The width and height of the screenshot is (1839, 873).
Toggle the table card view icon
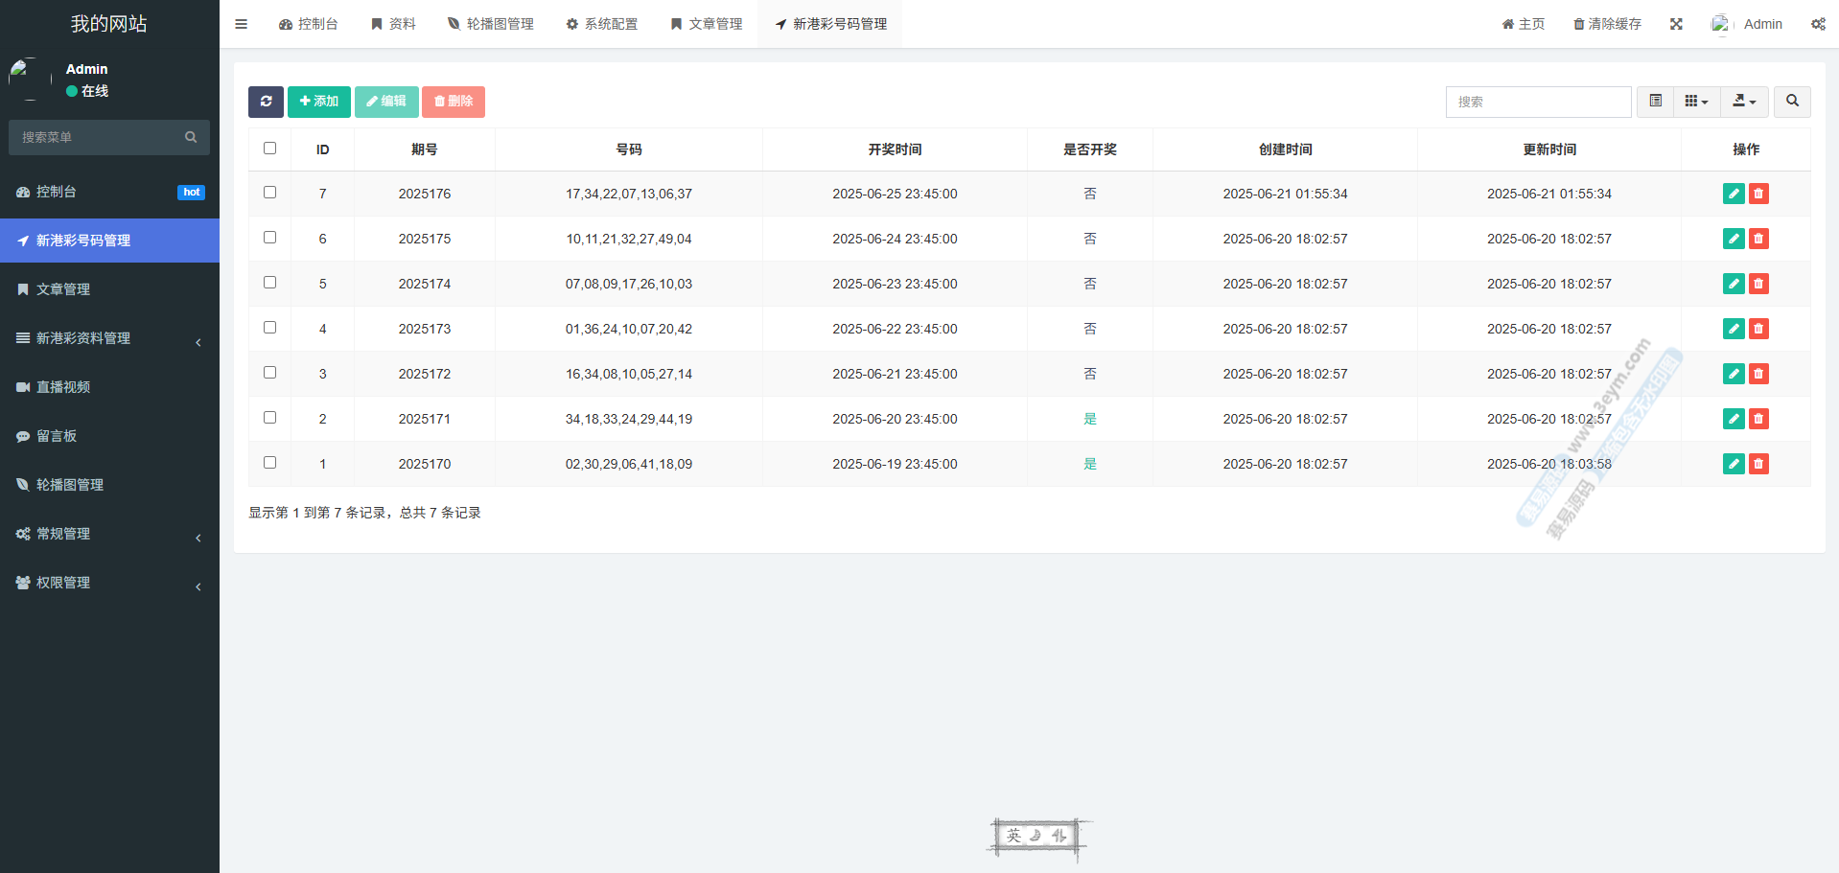pyautogui.click(x=1655, y=102)
